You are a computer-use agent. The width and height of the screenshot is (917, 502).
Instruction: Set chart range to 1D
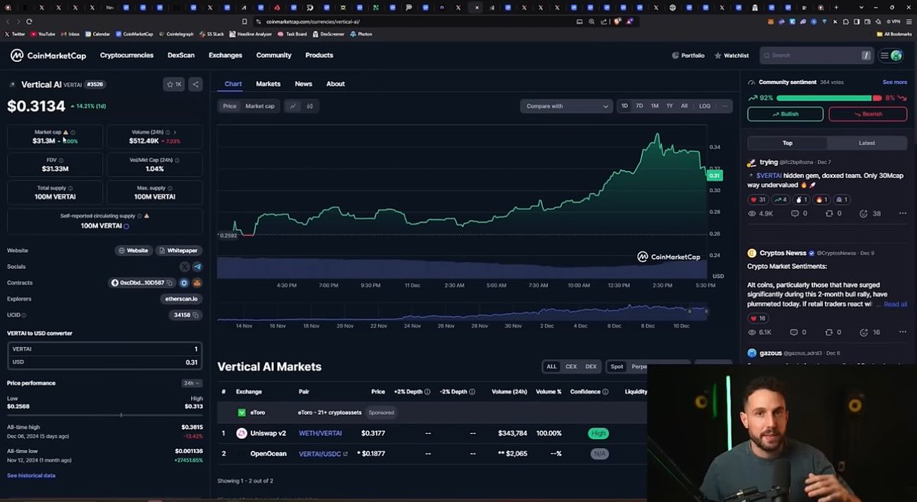[624, 106]
